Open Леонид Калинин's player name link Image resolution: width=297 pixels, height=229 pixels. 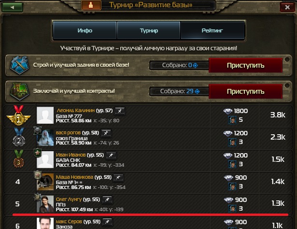coord(75,111)
